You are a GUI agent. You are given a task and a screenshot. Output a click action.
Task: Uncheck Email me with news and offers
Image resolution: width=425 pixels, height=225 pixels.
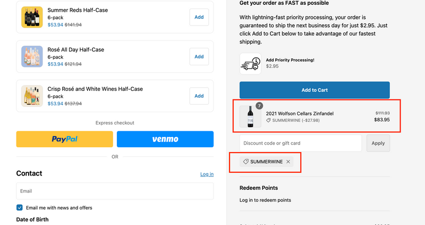click(20, 207)
